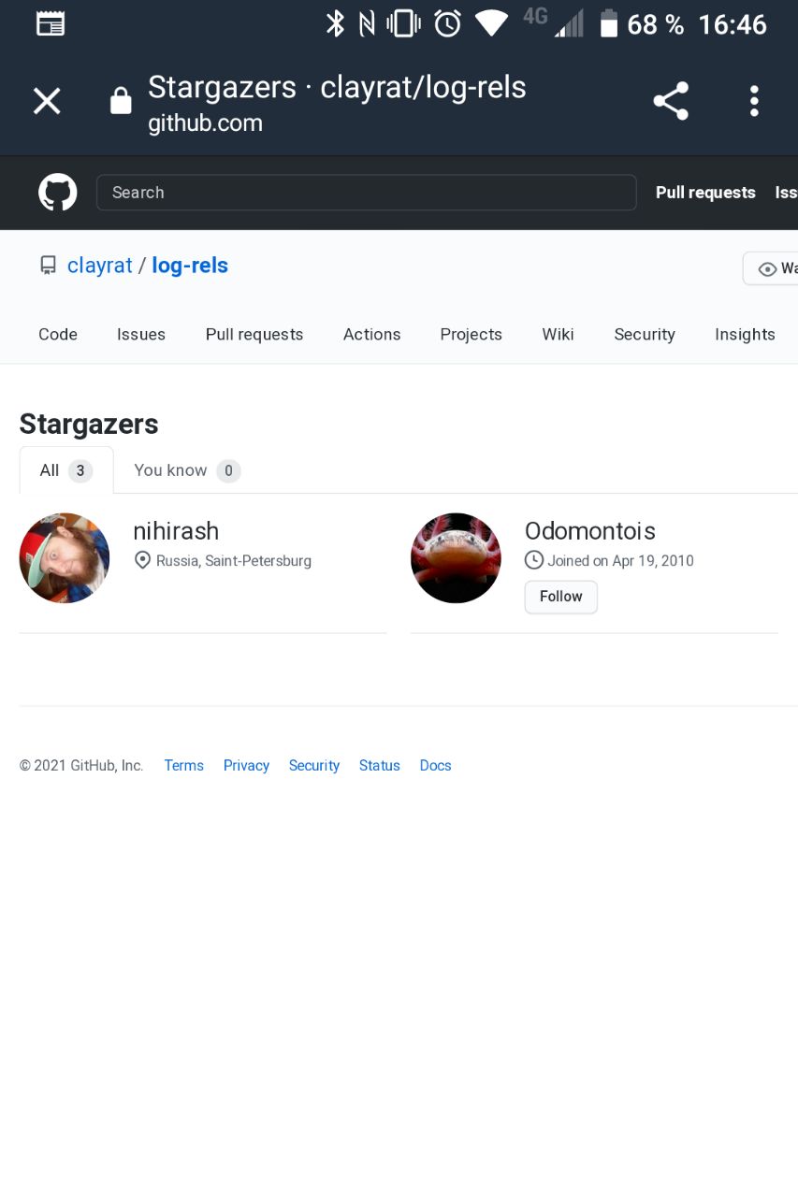Image resolution: width=798 pixels, height=1197 pixels.
Task: Open the Projects tab
Action: coord(472,335)
